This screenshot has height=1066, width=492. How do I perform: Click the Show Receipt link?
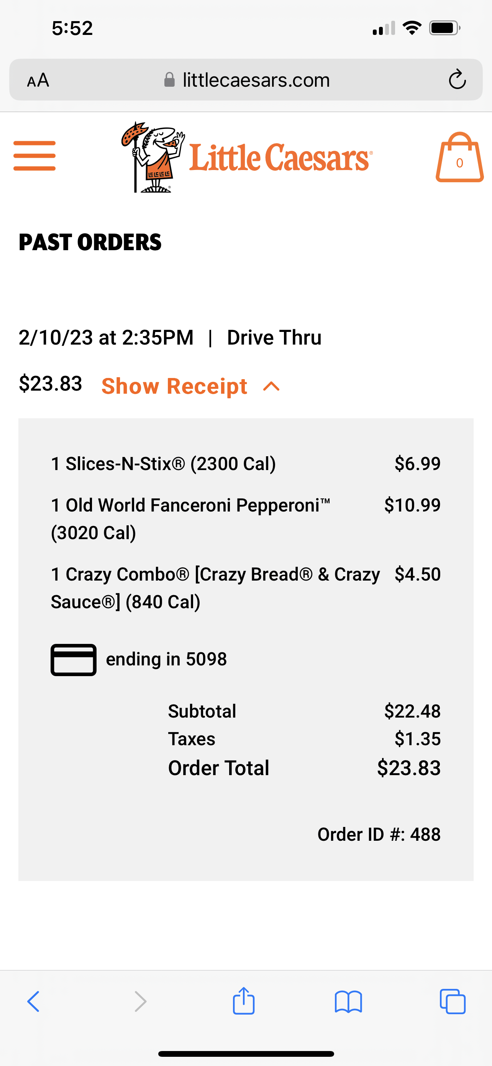click(x=174, y=386)
